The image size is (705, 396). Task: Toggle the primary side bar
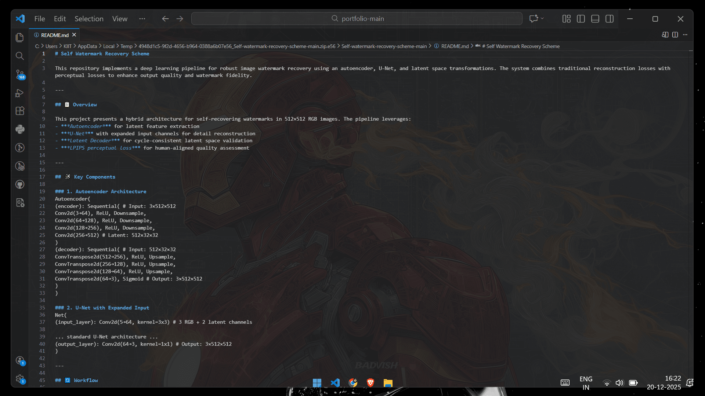click(581, 19)
